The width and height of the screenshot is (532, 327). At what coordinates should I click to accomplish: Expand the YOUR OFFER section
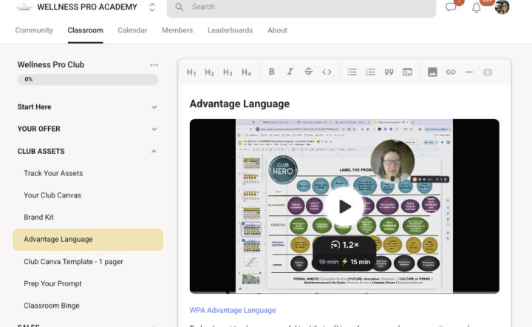tap(154, 129)
